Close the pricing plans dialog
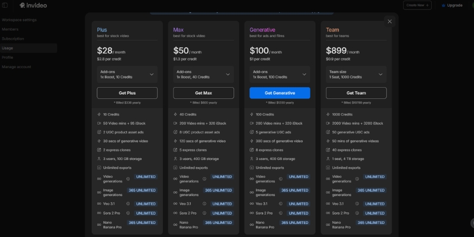The width and height of the screenshot is (474, 237). 389,21
